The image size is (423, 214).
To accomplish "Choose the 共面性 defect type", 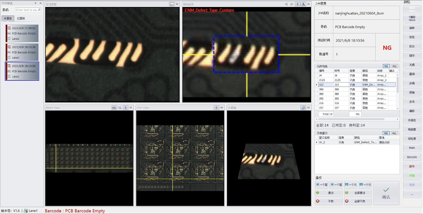I will pos(412,120).
